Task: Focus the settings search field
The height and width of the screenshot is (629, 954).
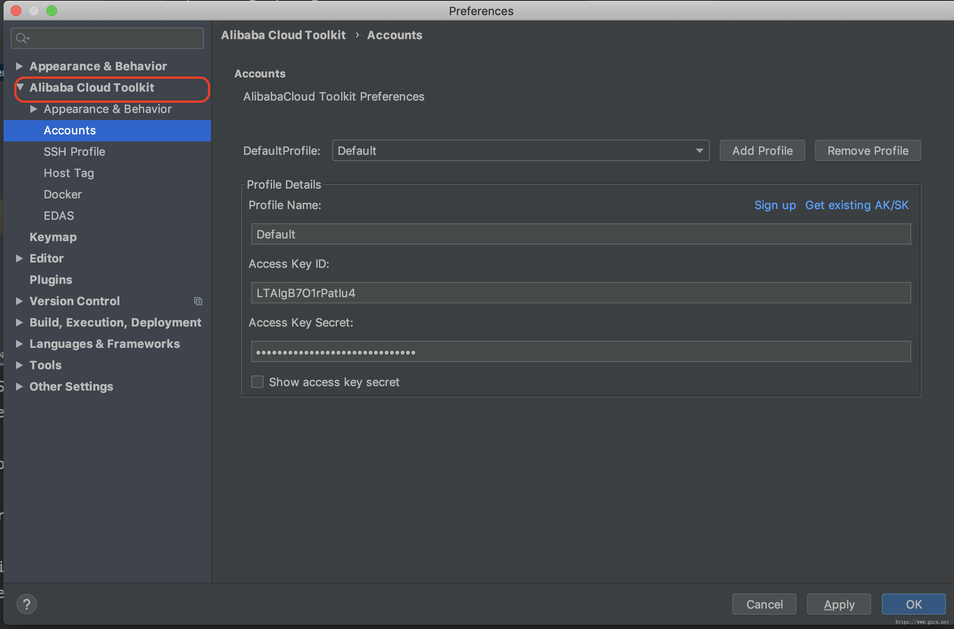Action: tap(107, 38)
